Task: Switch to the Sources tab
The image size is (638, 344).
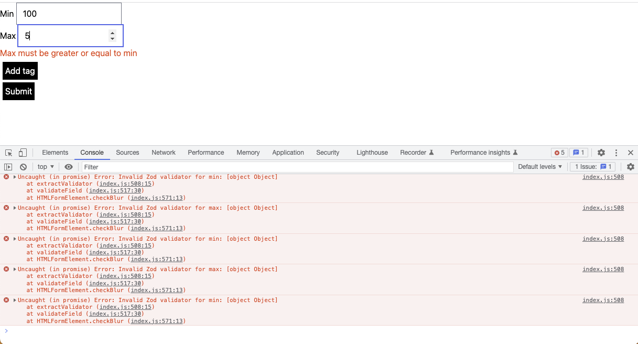Action: coord(127,152)
